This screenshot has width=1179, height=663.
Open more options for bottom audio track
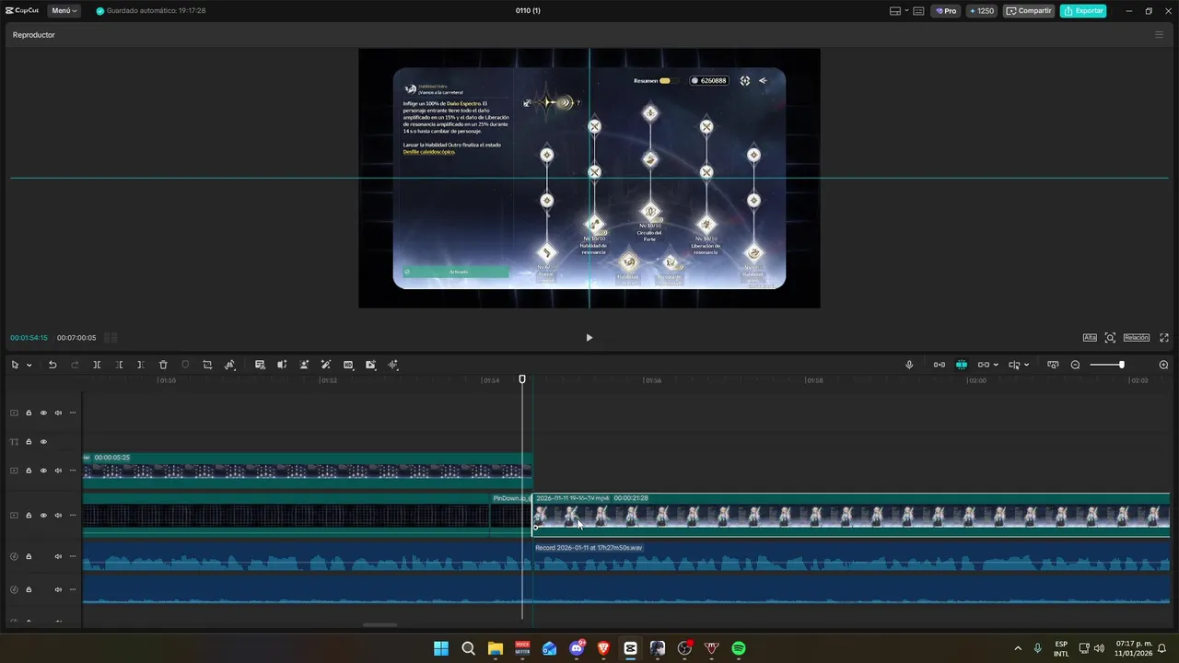coord(73,589)
